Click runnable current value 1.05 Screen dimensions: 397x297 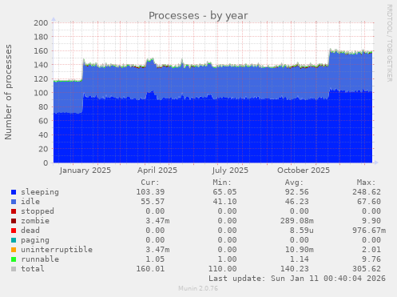155,259
